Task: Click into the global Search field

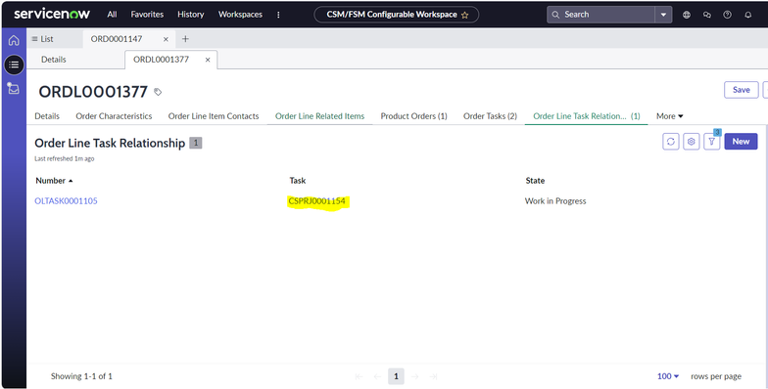Action: coord(600,15)
